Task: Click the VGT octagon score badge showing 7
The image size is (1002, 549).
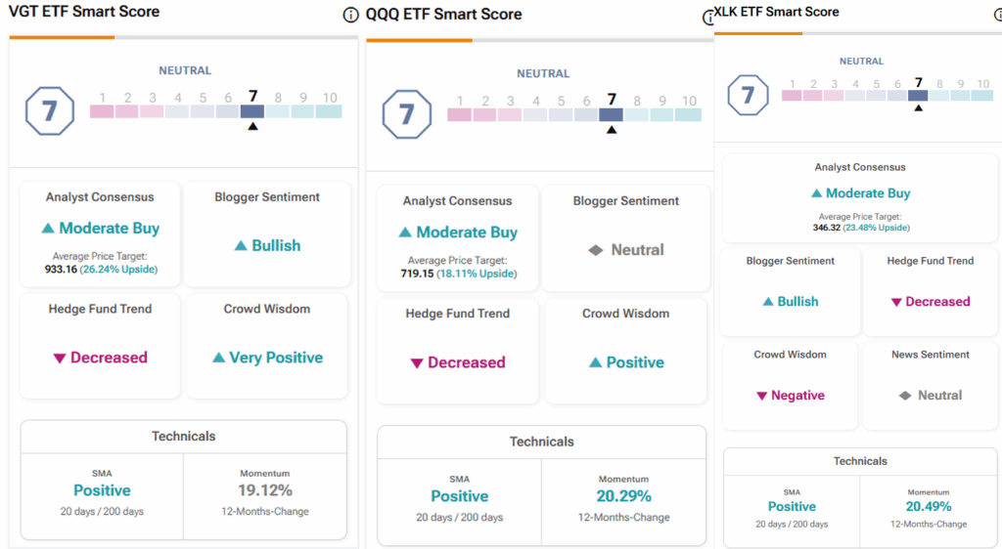Action: click(48, 111)
